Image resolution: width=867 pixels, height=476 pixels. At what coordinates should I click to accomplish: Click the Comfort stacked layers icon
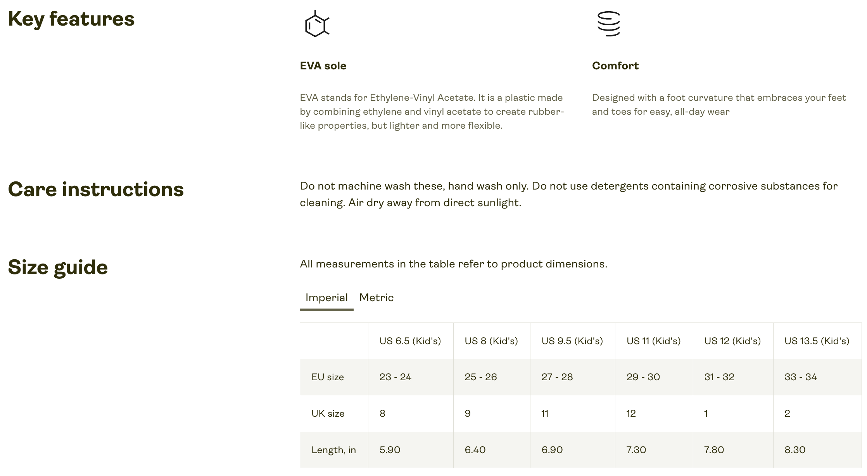click(x=608, y=24)
